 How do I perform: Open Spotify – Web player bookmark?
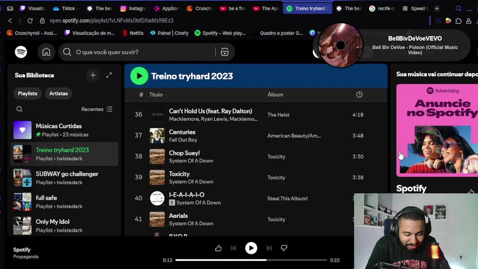pyautogui.click(x=220, y=33)
